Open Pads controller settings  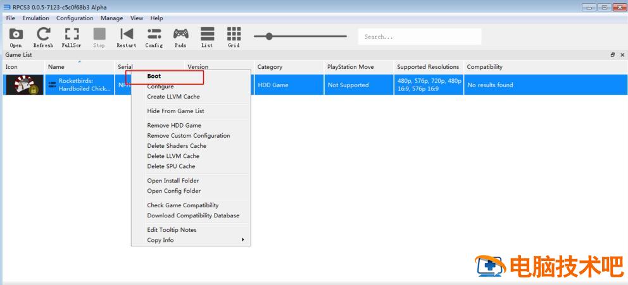[180, 37]
